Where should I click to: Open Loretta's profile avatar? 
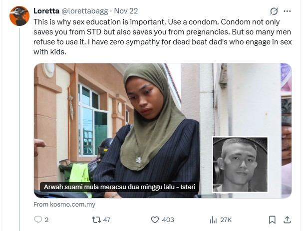pyautogui.click(x=19, y=15)
